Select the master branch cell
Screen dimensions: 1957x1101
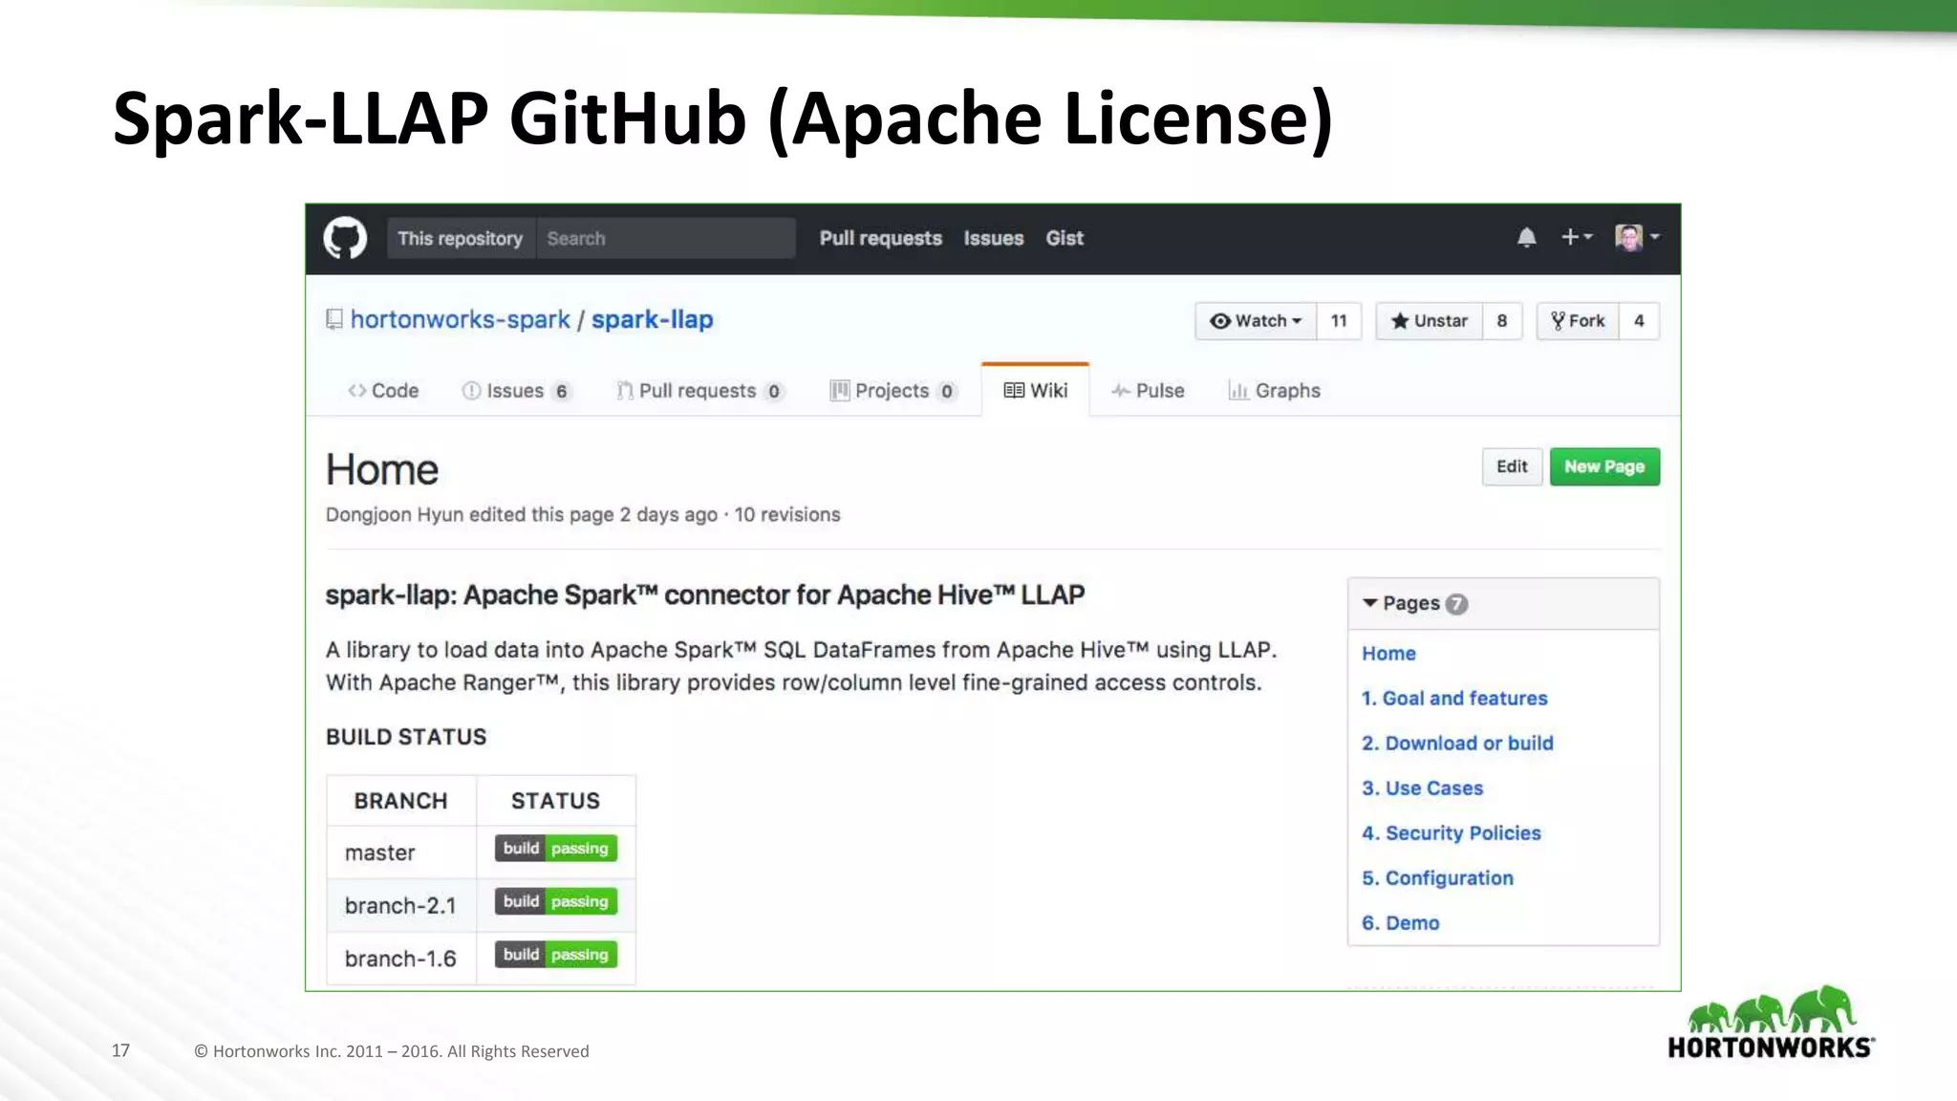pos(401,853)
